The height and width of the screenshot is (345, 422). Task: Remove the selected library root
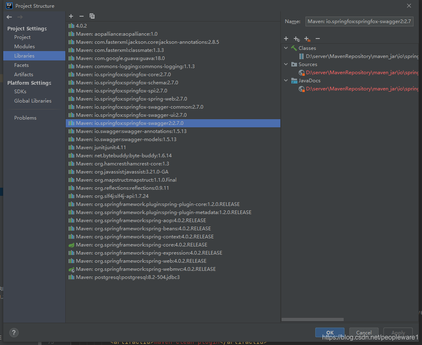(318, 39)
